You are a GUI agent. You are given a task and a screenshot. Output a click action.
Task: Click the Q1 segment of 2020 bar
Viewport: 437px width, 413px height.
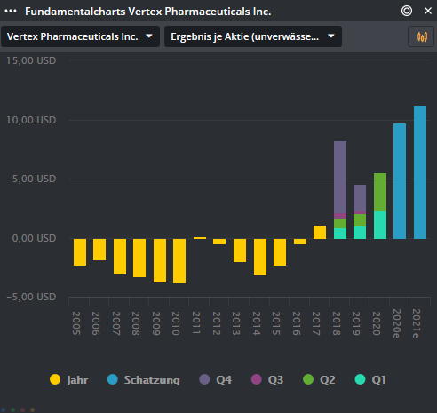pos(380,225)
